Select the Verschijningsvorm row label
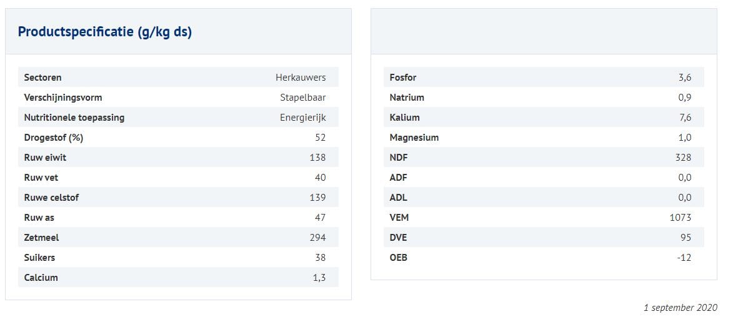This screenshot has height=319, width=733. pyautogui.click(x=62, y=98)
